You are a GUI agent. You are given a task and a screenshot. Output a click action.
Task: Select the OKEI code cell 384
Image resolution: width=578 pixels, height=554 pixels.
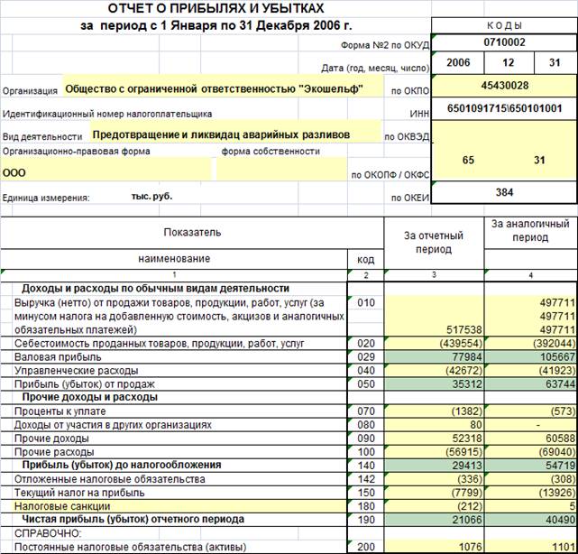504,192
